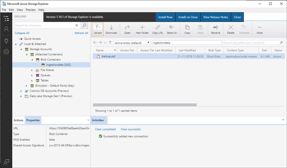
Task: Click the Download arrow icon
Action: [111, 27]
